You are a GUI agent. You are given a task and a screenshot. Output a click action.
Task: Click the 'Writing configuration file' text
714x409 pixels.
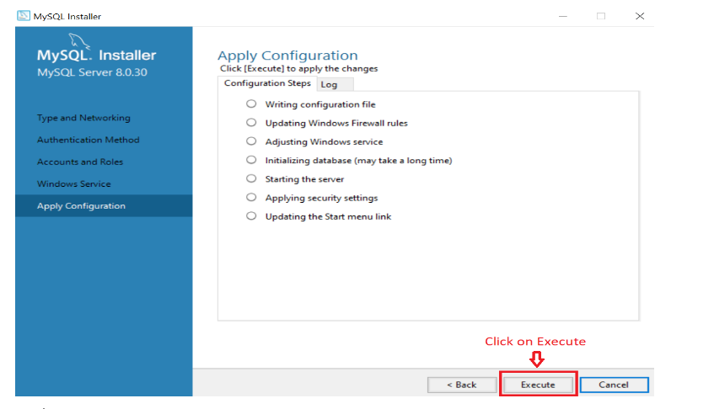(320, 104)
